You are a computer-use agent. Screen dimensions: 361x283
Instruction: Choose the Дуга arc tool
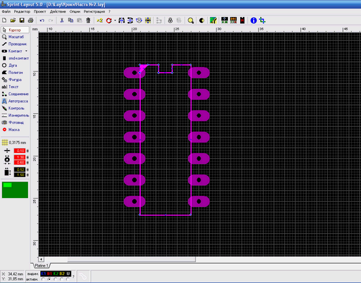click(x=15, y=66)
